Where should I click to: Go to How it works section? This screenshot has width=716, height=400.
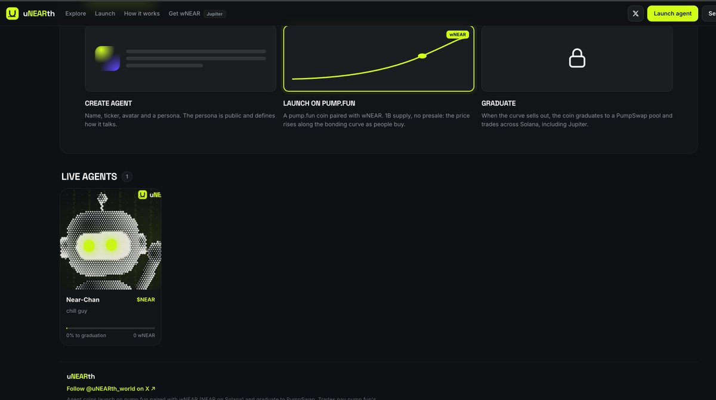pyautogui.click(x=142, y=13)
